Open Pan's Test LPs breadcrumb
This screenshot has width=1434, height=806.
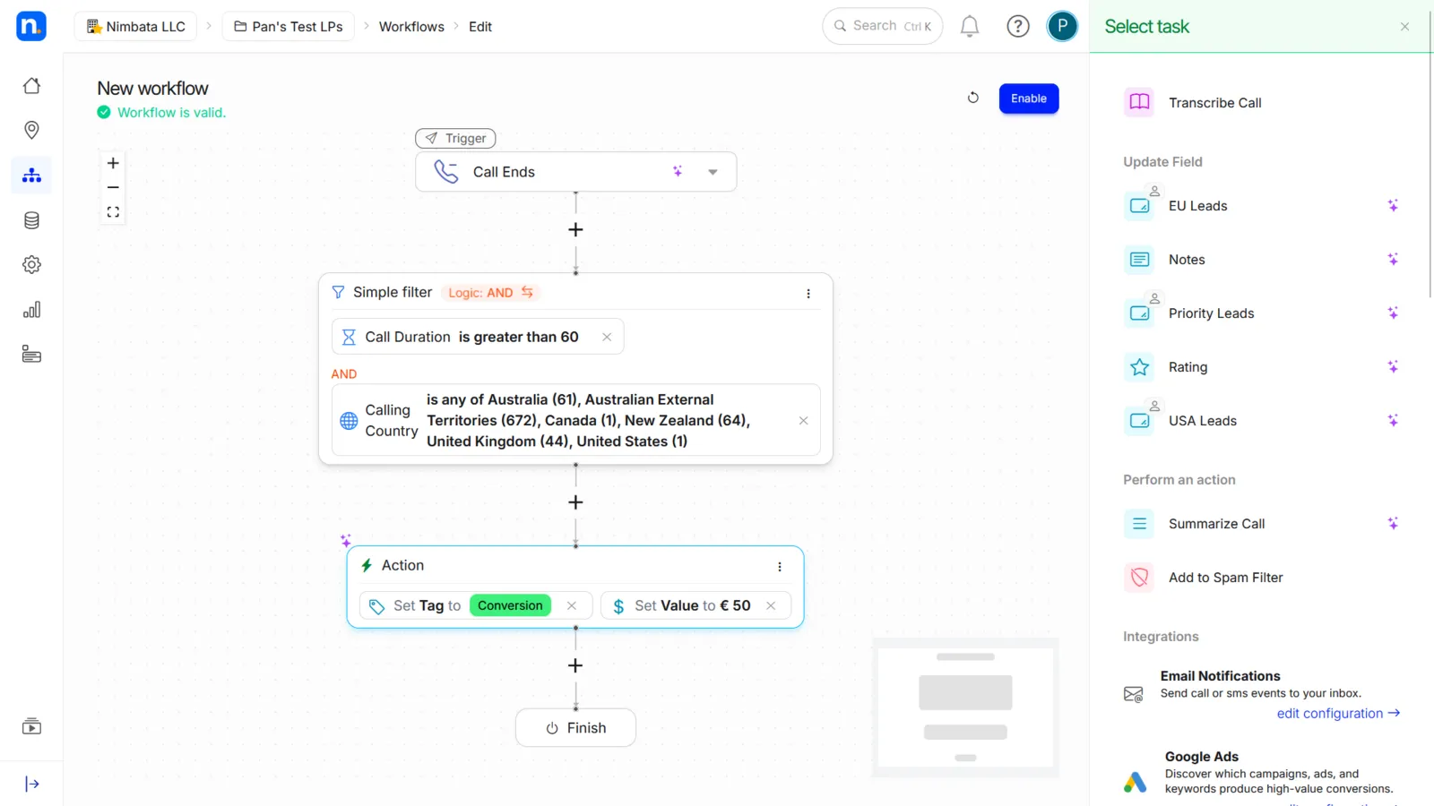(289, 27)
